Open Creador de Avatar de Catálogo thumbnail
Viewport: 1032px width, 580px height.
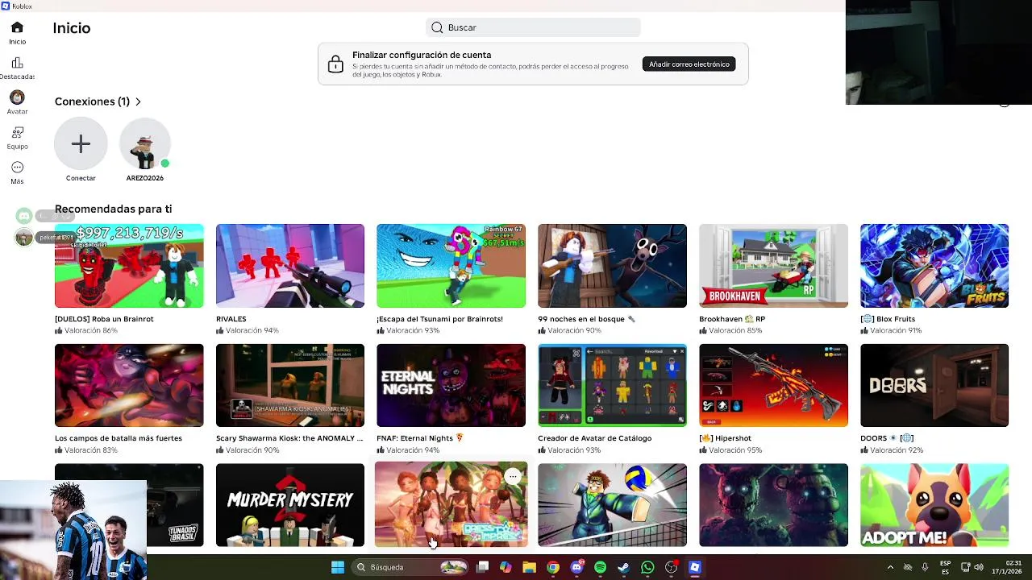tap(612, 385)
